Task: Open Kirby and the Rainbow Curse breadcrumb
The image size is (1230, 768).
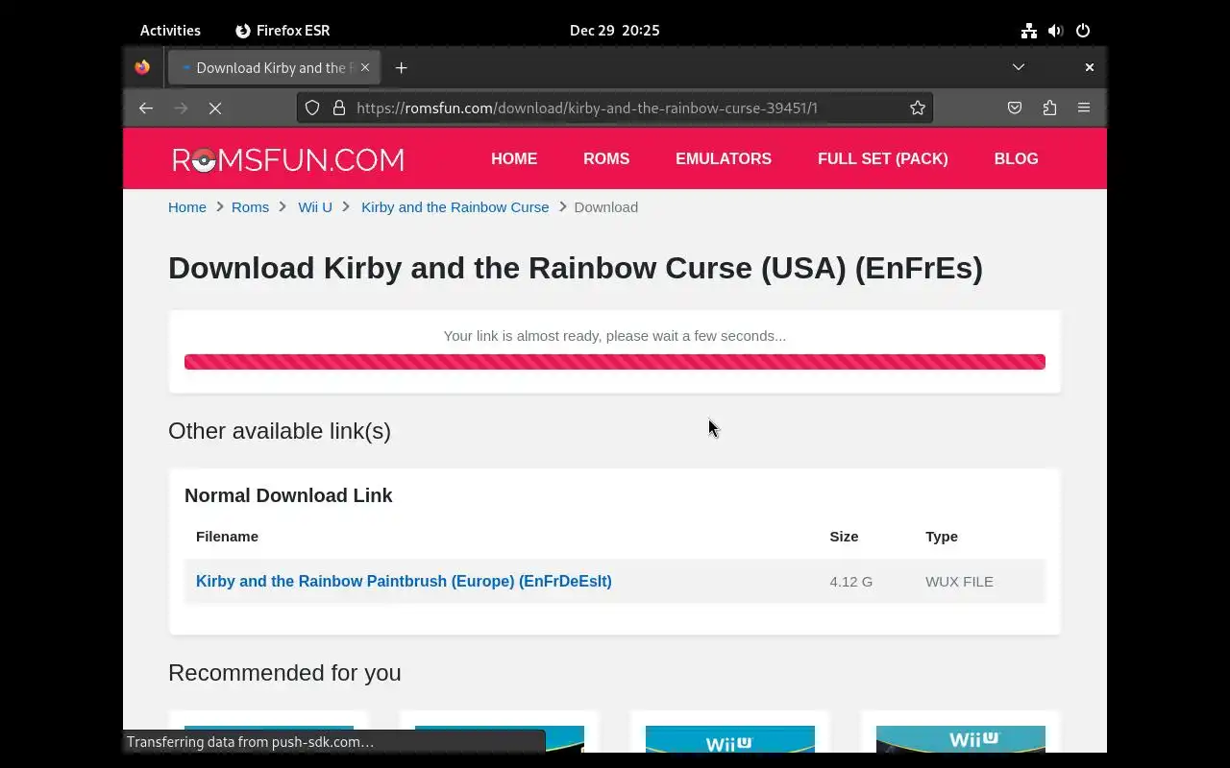Action: tap(455, 206)
